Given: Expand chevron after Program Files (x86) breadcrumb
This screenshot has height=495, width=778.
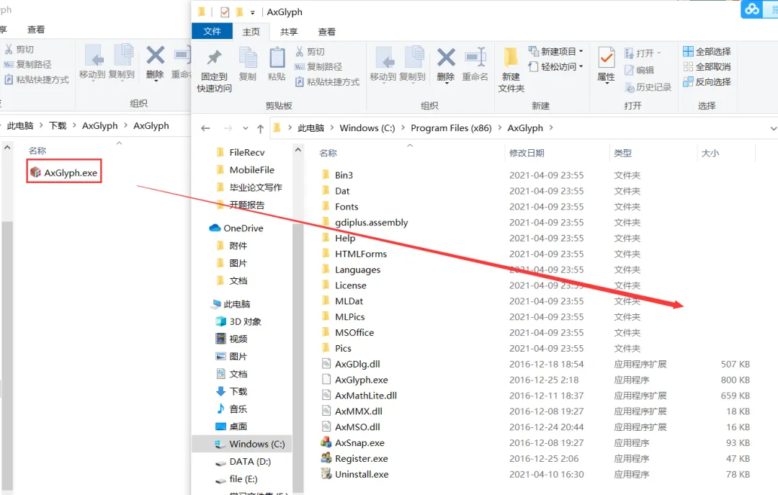Looking at the screenshot, I should coord(499,128).
